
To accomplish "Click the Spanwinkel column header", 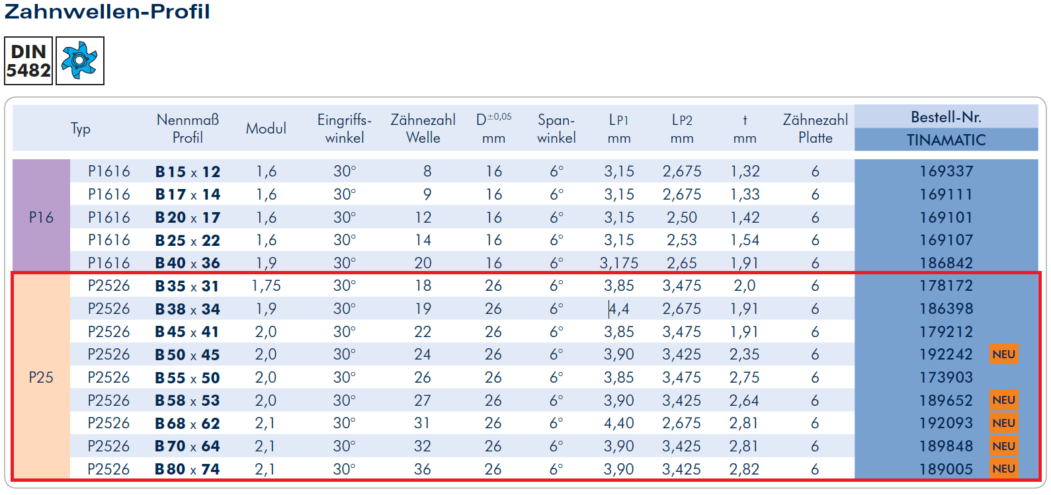I will click(x=556, y=128).
